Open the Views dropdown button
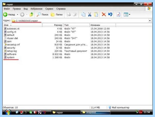The width and height of the screenshot is (155, 117). point(127,15)
